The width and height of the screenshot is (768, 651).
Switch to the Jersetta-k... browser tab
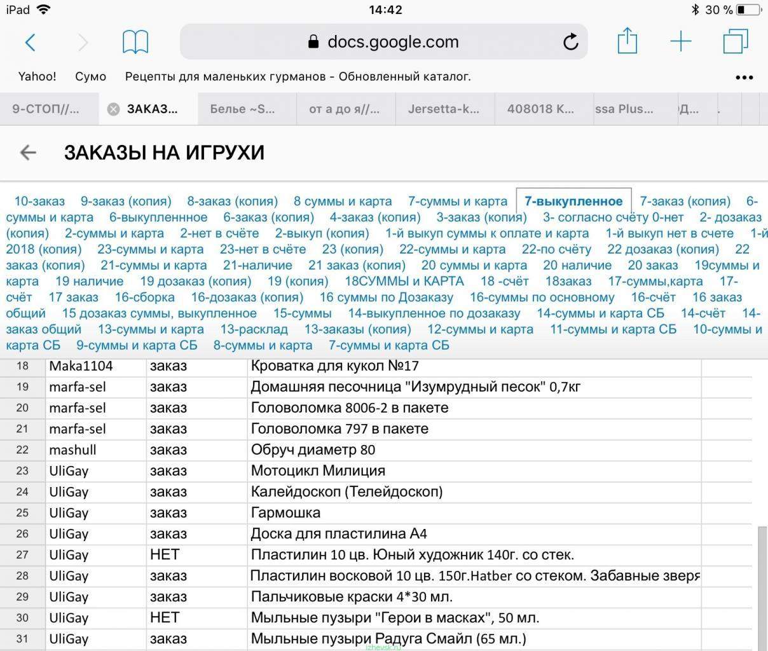point(445,109)
